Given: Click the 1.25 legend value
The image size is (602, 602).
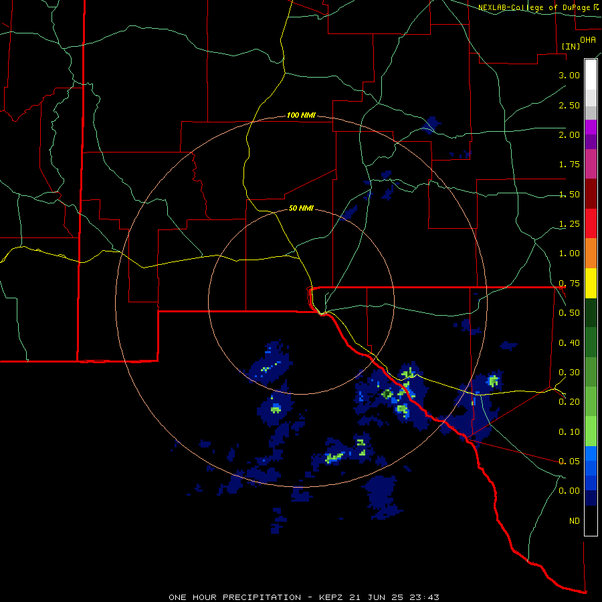Looking at the screenshot, I should coord(569,224).
